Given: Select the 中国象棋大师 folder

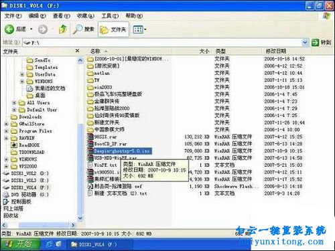Looking at the screenshot, I should point(106,130).
